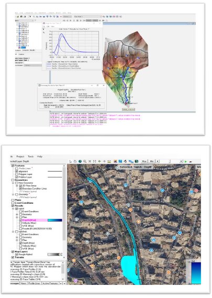Screen dimensions: 212x298
Task: Expand Geometry under the second results plan
Action: [17, 237]
